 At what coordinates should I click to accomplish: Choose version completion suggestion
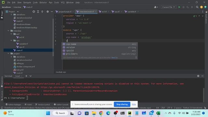pos(99,47)
